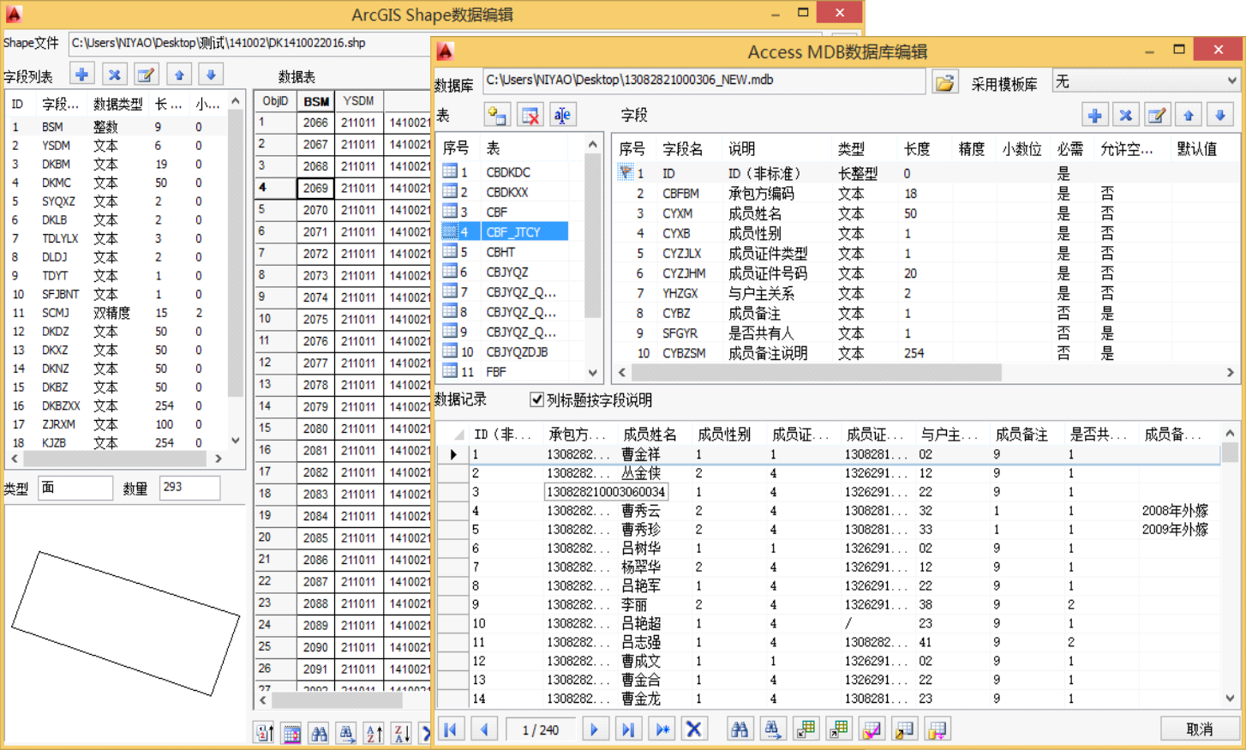The height and width of the screenshot is (750, 1246).
Task: Delete the current record with X icon
Action: coord(693,729)
